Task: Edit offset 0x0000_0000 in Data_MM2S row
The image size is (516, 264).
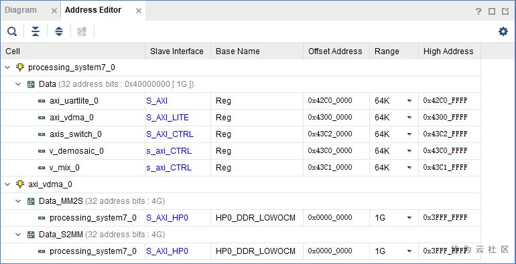Action: (330, 217)
